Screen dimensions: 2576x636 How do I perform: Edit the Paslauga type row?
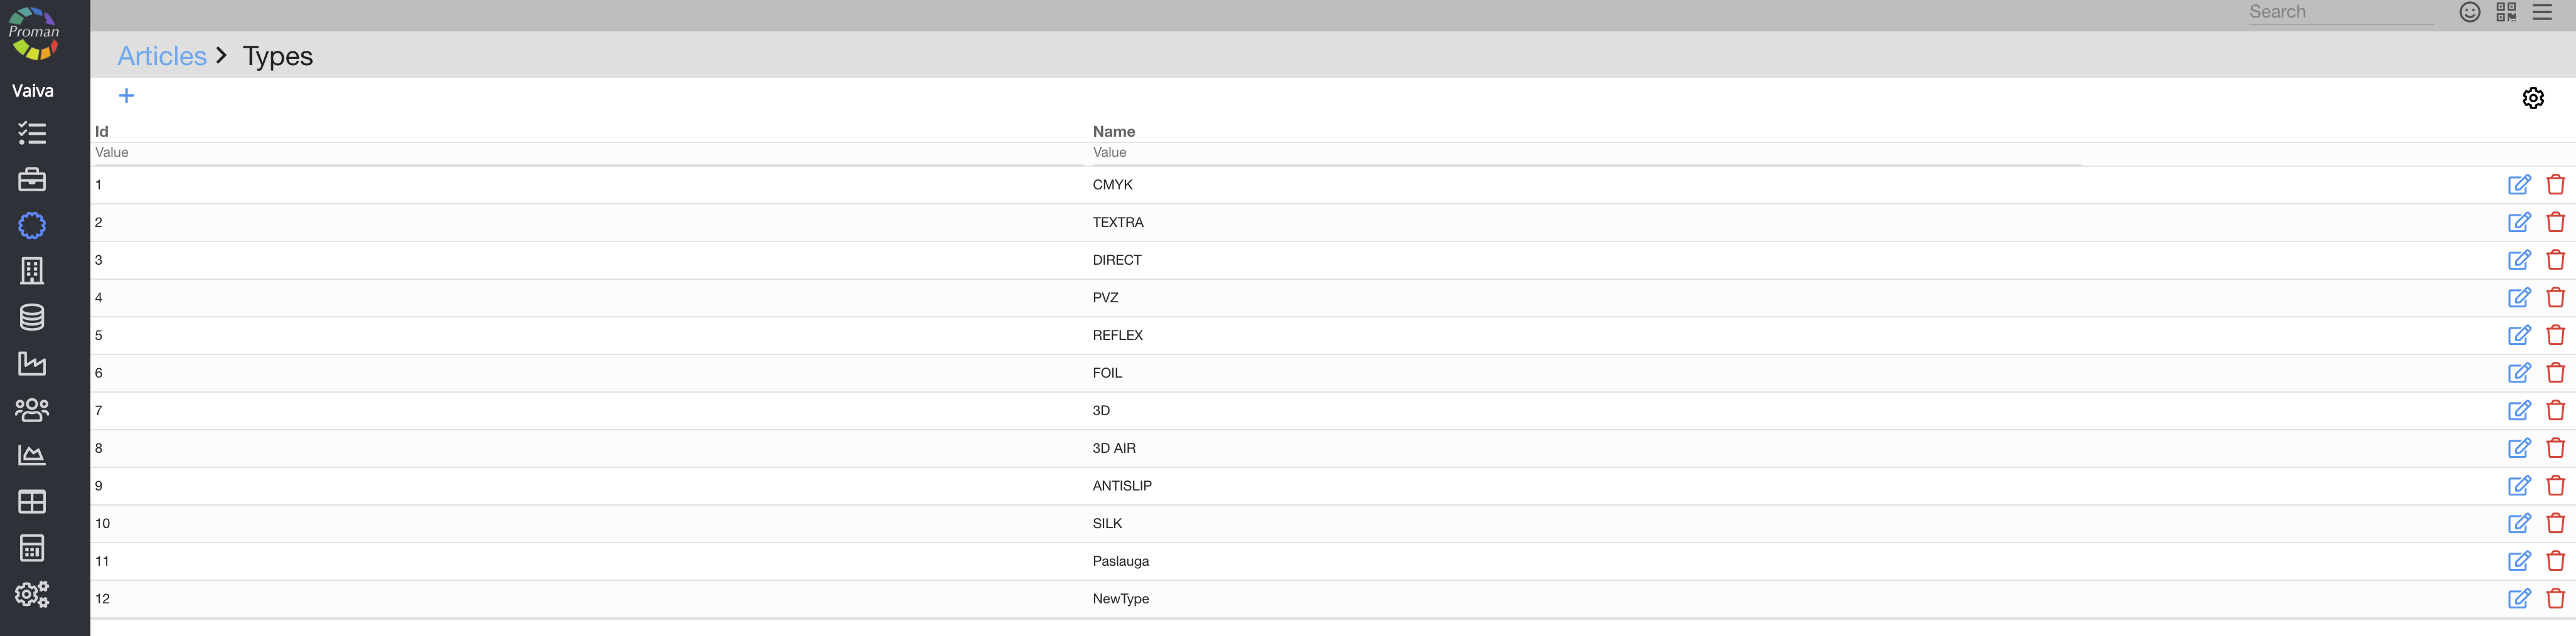[2519, 561]
